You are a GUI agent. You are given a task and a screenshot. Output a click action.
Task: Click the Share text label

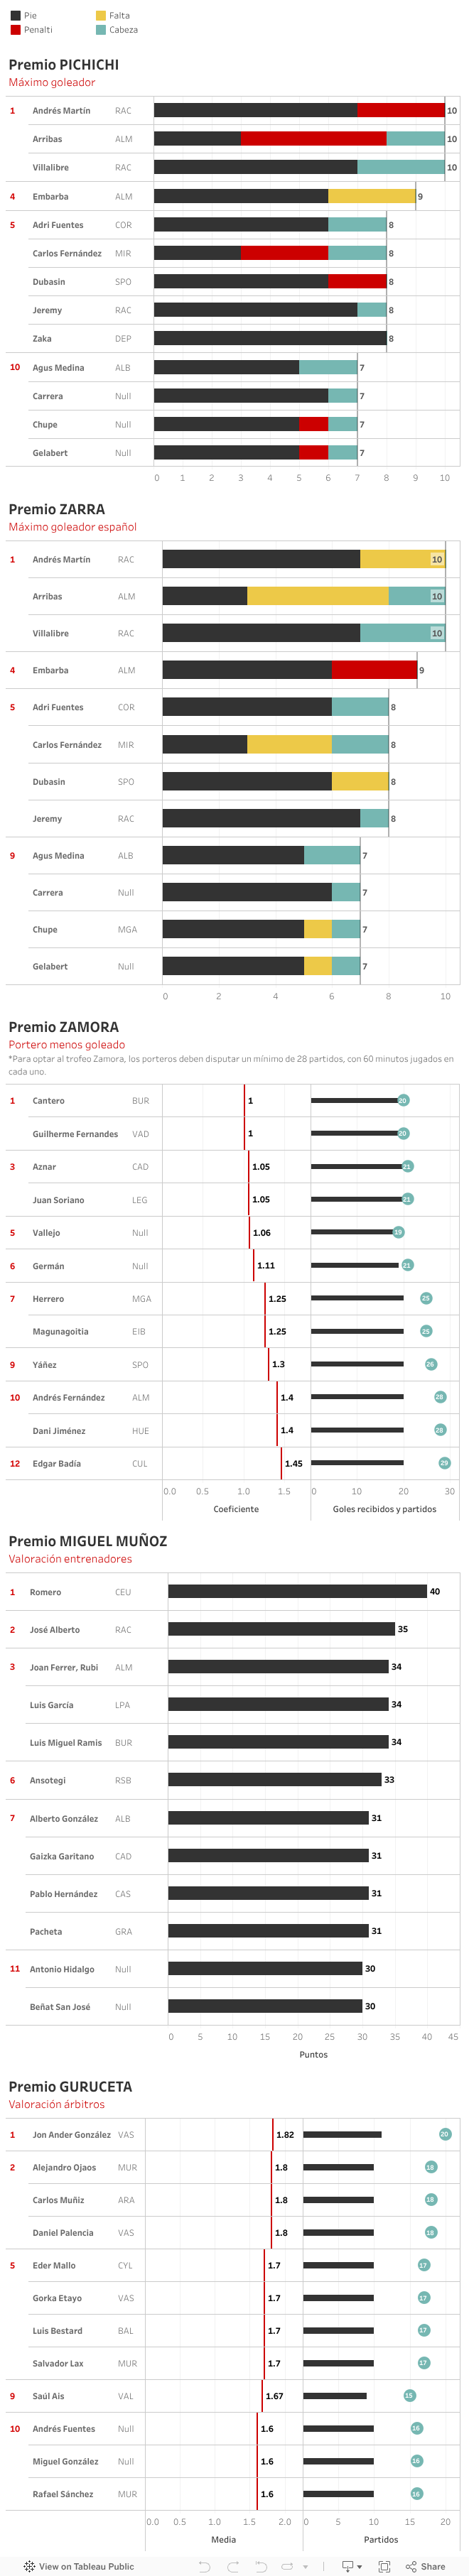pyautogui.click(x=433, y=2566)
